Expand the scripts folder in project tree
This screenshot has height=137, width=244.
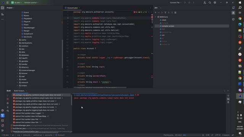[x=18, y=86]
